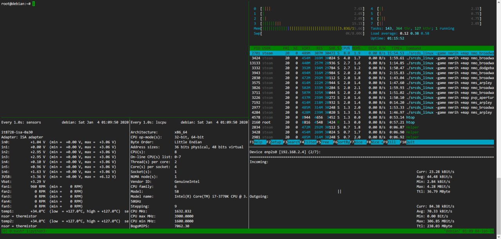Open the htop SortBy menu
The width and height of the screenshot is (501, 239).
point(341,142)
